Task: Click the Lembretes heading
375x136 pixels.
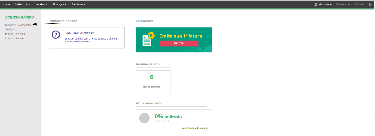Action: 144,21
